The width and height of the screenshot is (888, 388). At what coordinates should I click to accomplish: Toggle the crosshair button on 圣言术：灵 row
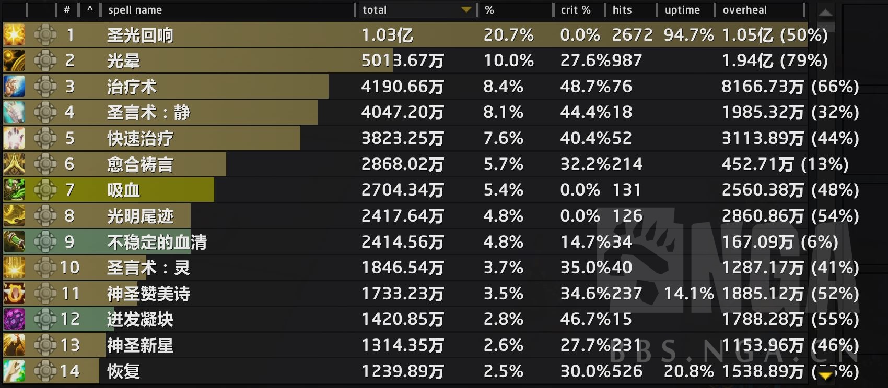click(x=45, y=268)
